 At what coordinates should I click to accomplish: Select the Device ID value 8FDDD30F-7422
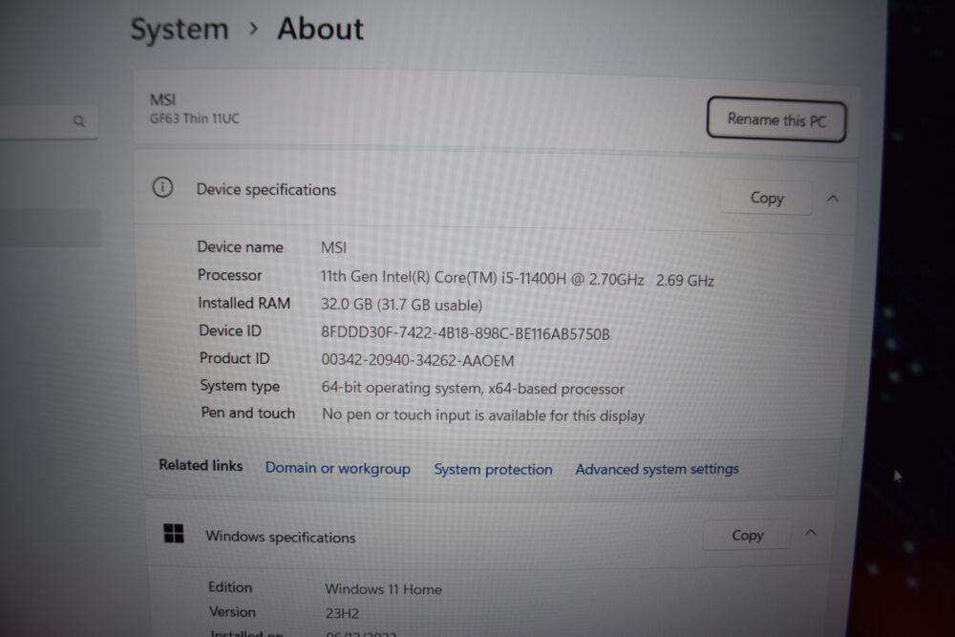(465, 333)
